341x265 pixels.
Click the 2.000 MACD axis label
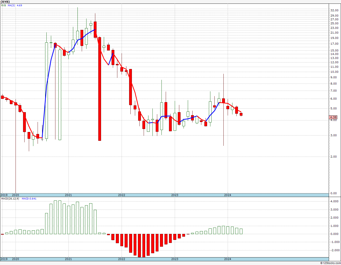point(334,218)
